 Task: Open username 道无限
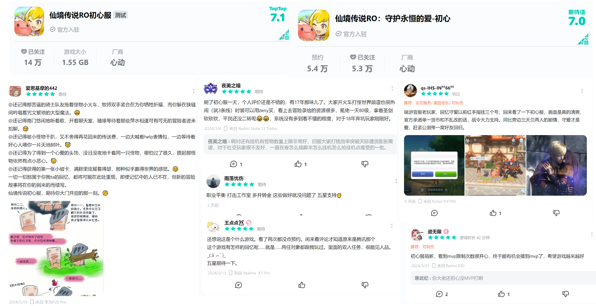[x=434, y=232]
